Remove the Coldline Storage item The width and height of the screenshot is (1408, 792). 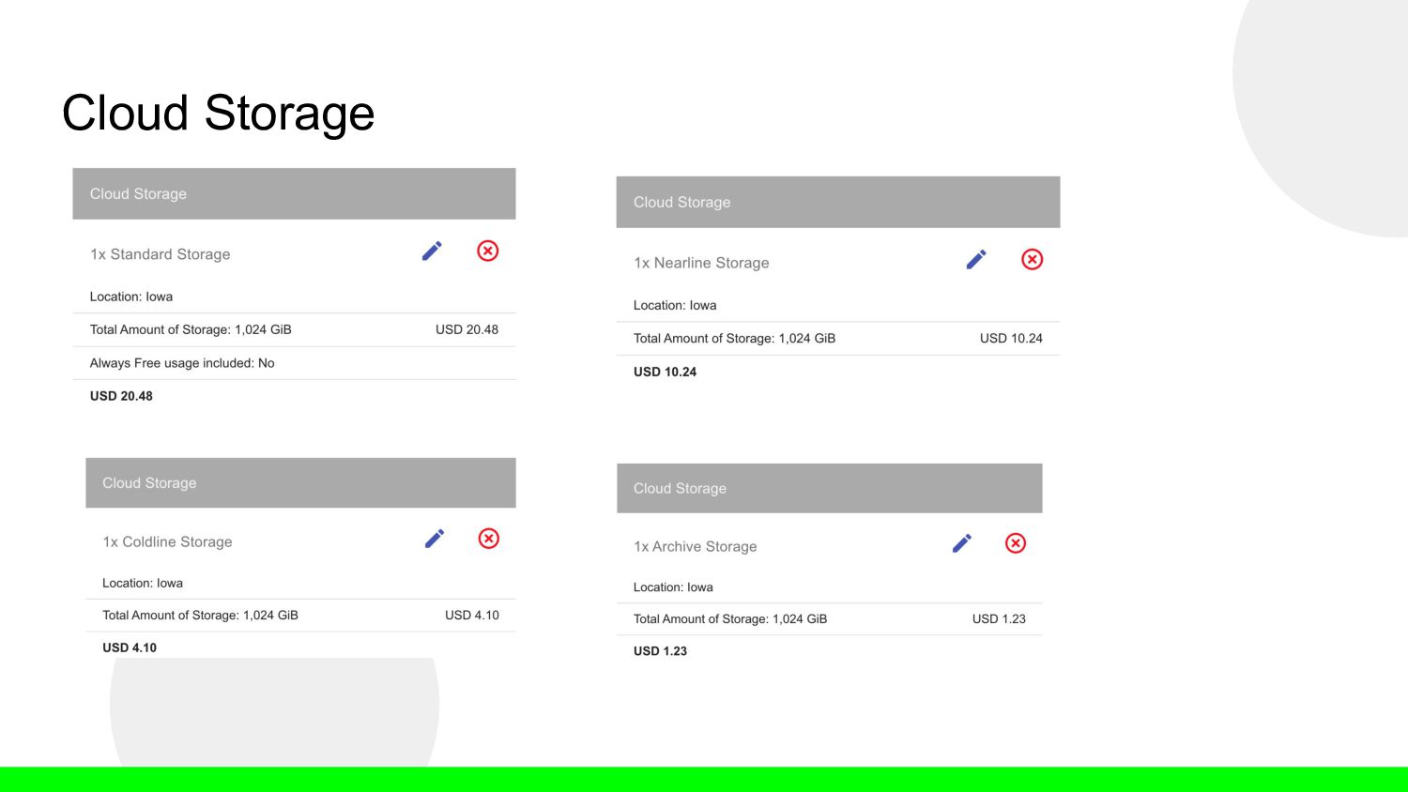(489, 538)
